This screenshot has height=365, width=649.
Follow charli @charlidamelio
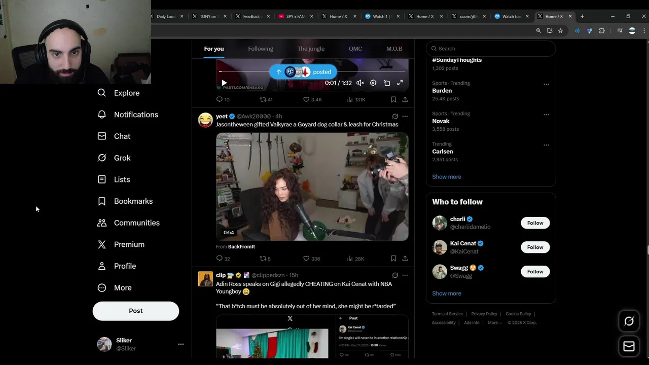(x=535, y=223)
